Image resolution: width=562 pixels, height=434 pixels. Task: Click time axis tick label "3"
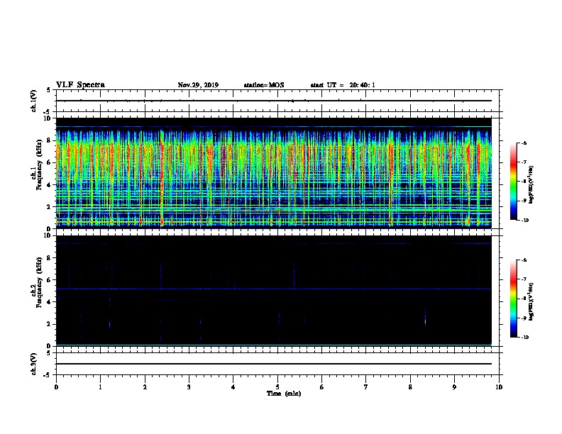click(189, 387)
